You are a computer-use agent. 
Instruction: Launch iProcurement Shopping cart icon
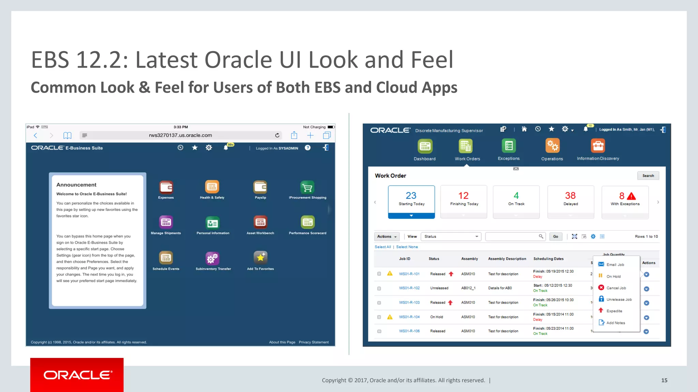(307, 187)
